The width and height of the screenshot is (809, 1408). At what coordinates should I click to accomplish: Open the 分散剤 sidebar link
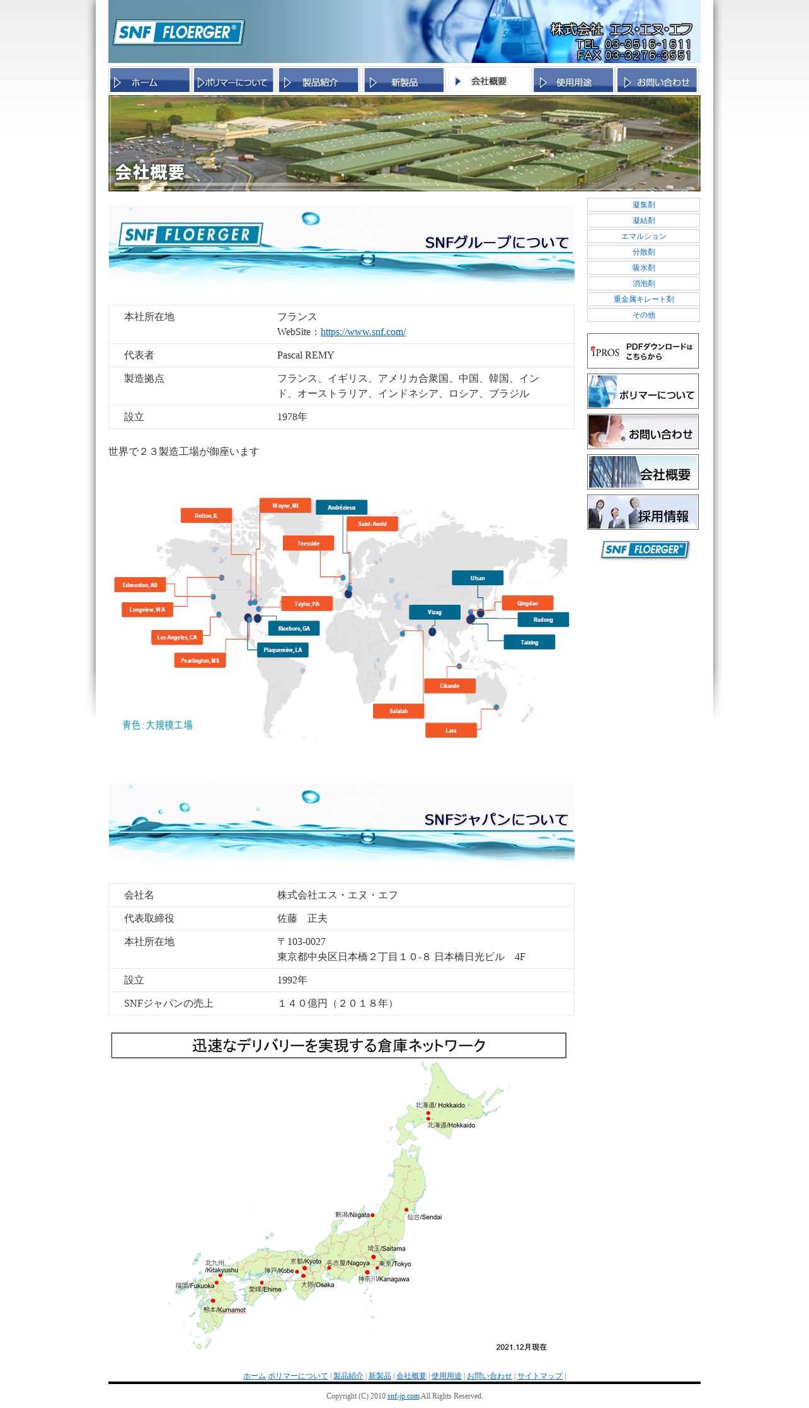[643, 252]
